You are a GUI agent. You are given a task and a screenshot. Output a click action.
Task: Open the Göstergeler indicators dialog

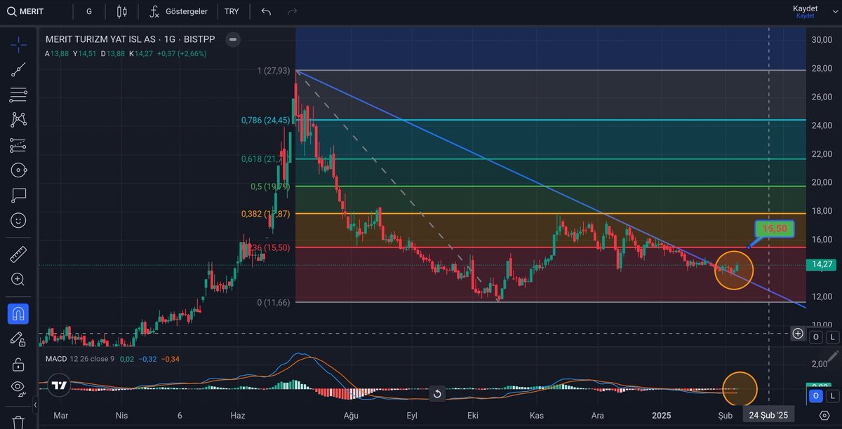point(177,12)
